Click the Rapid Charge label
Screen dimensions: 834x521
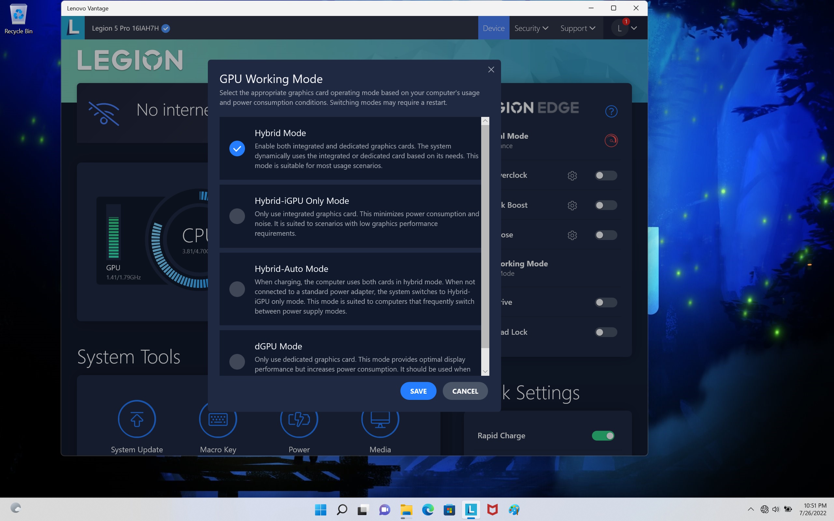coord(501,436)
